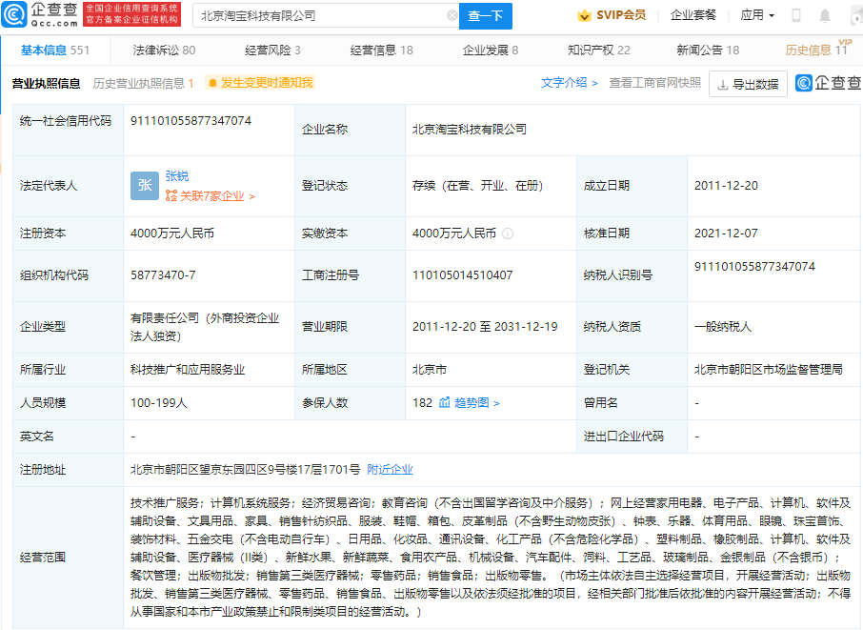Select 一般纳税人 taxpayer qualification
The height and width of the screenshot is (630, 863).
pyautogui.click(x=723, y=327)
